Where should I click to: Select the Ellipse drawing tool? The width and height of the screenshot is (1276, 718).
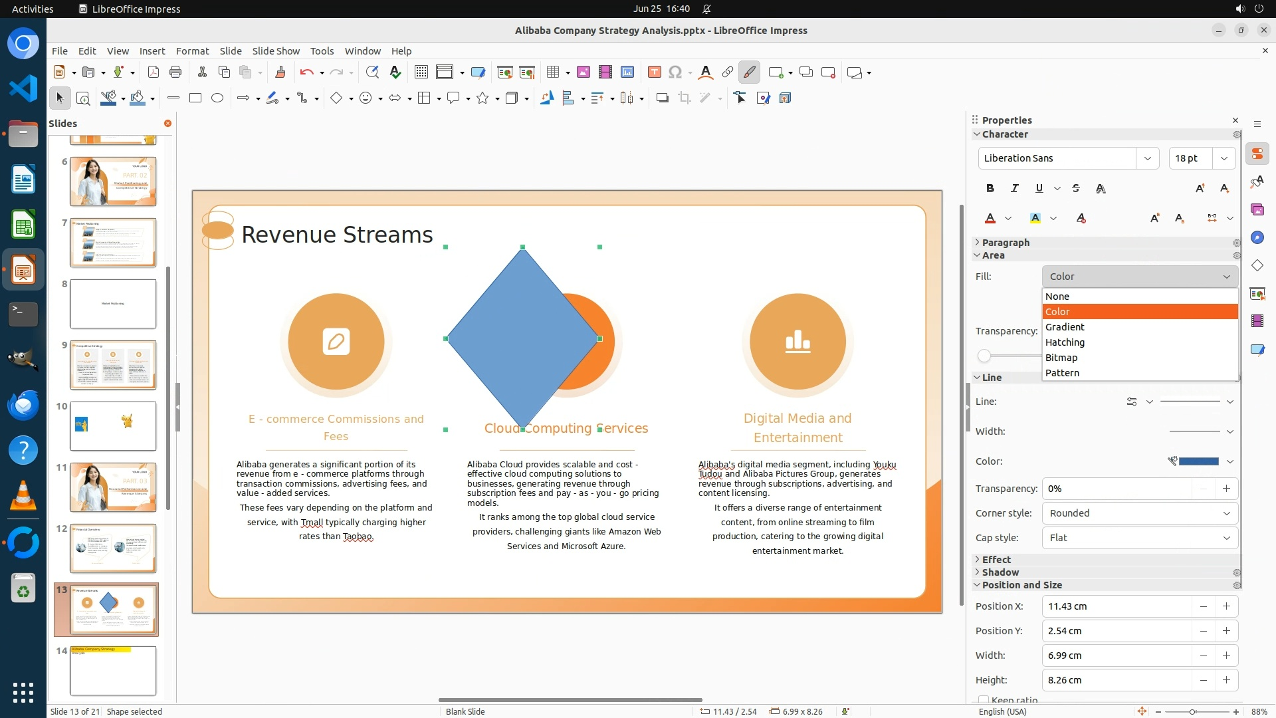[x=217, y=98]
